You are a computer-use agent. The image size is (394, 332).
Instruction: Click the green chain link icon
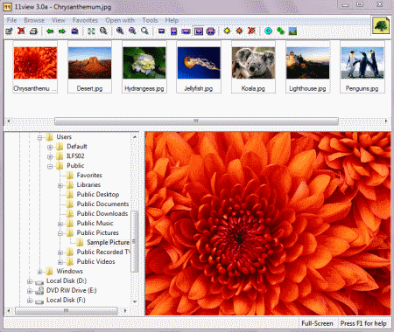[x=280, y=31]
